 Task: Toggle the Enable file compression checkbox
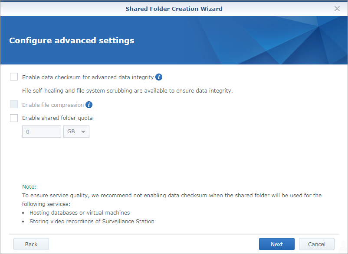(x=14, y=104)
